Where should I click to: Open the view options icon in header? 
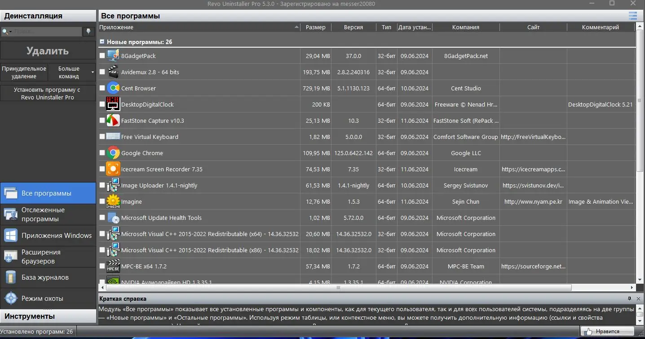632,16
